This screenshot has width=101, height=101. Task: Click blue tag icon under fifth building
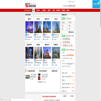click(x=26, y=60)
